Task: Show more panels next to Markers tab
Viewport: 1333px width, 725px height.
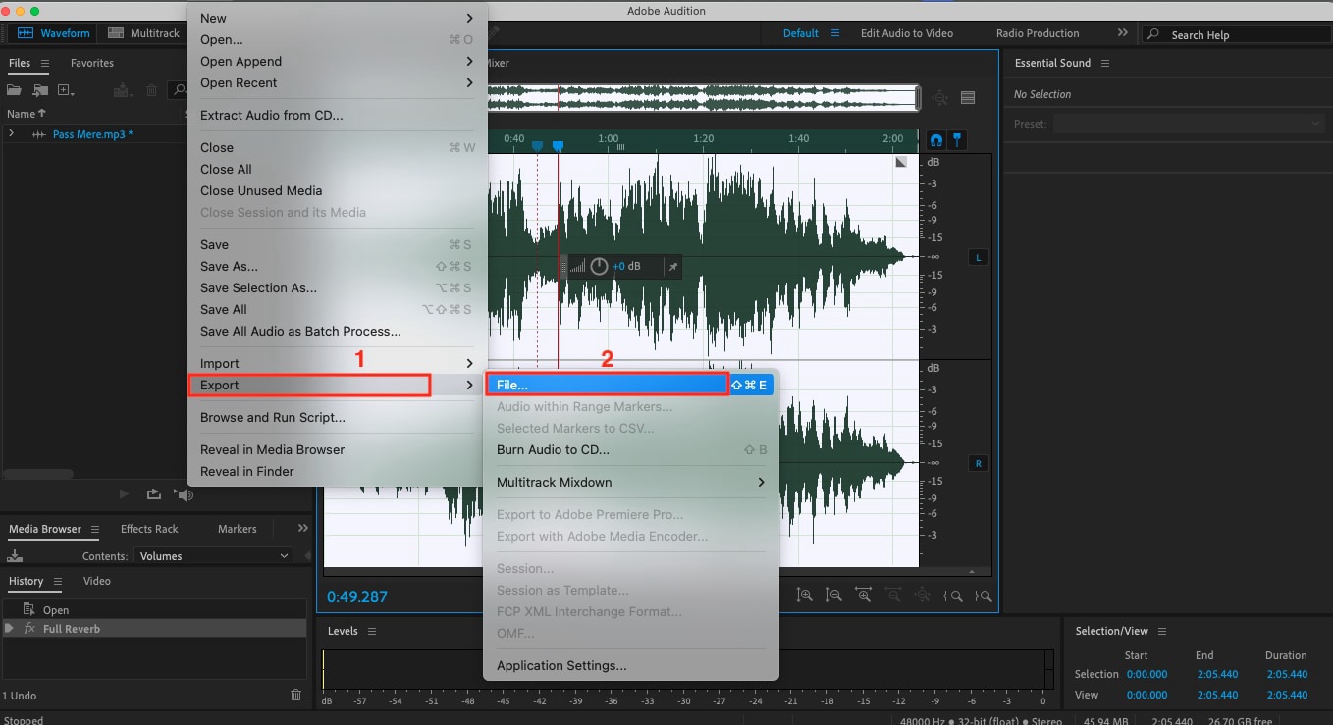Action: click(x=302, y=529)
